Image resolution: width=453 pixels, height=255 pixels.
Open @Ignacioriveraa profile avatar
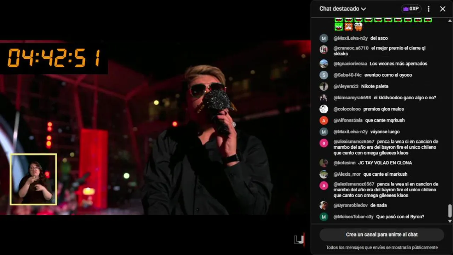(324, 64)
